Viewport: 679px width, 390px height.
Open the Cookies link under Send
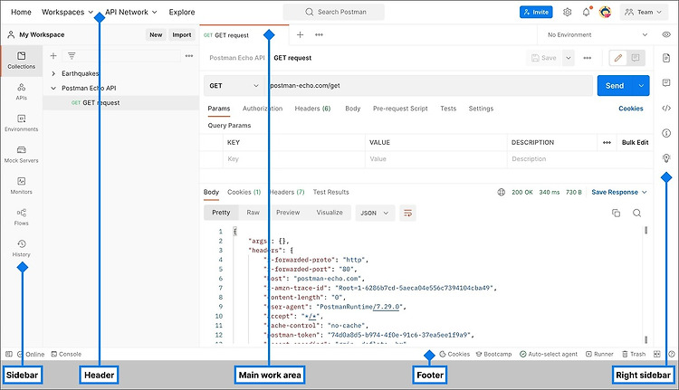coord(630,109)
